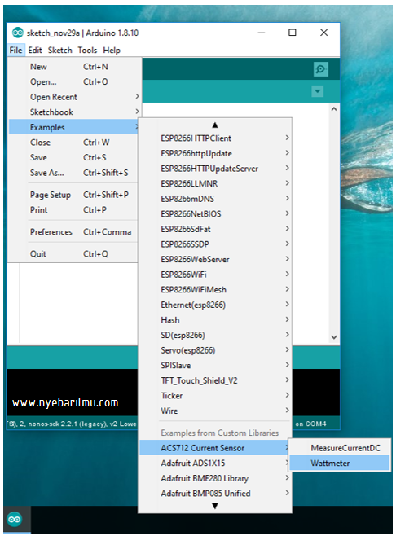This screenshot has height=536, width=396.
Task: Expand the Sketchbook submenu
Action: [73, 112]
